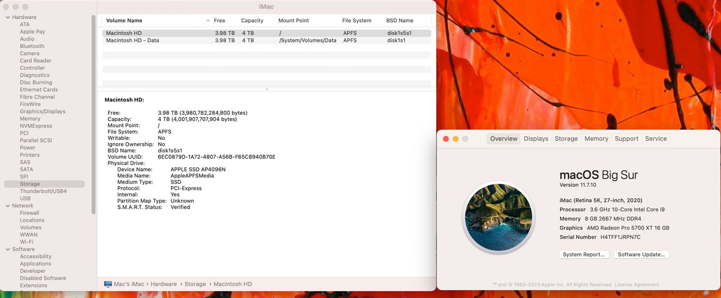721x298 pixels.
Task: Collapse the Software category disclosure triangle
Action: click(7, 249)
